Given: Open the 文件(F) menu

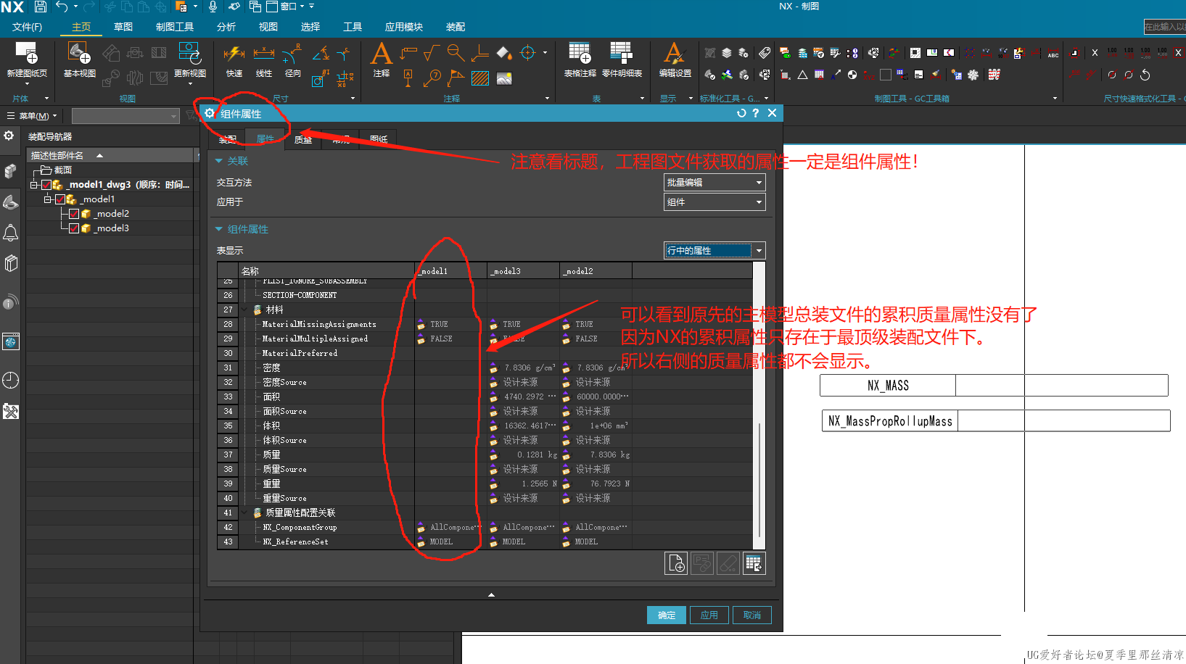Looking at the screenshot, I should click(x=27, y=27).
